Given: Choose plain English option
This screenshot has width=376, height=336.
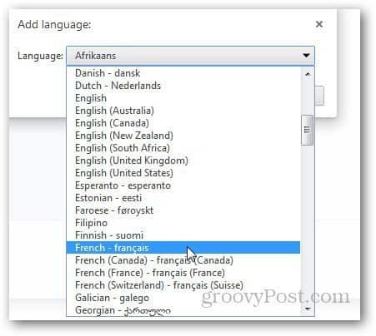Looking at the screenshot, I should (183, 98).
